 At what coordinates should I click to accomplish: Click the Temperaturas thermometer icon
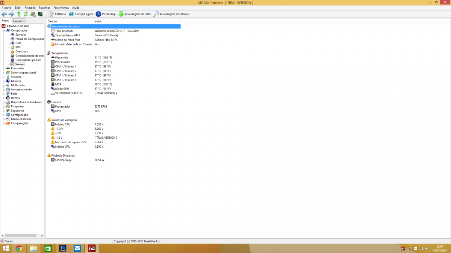(49, 53)
